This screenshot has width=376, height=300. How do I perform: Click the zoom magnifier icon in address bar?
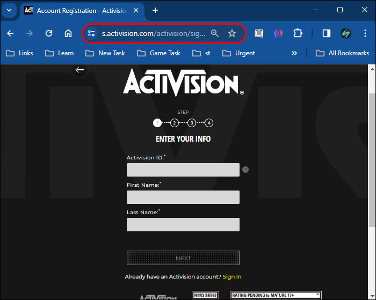pos(215,33)
